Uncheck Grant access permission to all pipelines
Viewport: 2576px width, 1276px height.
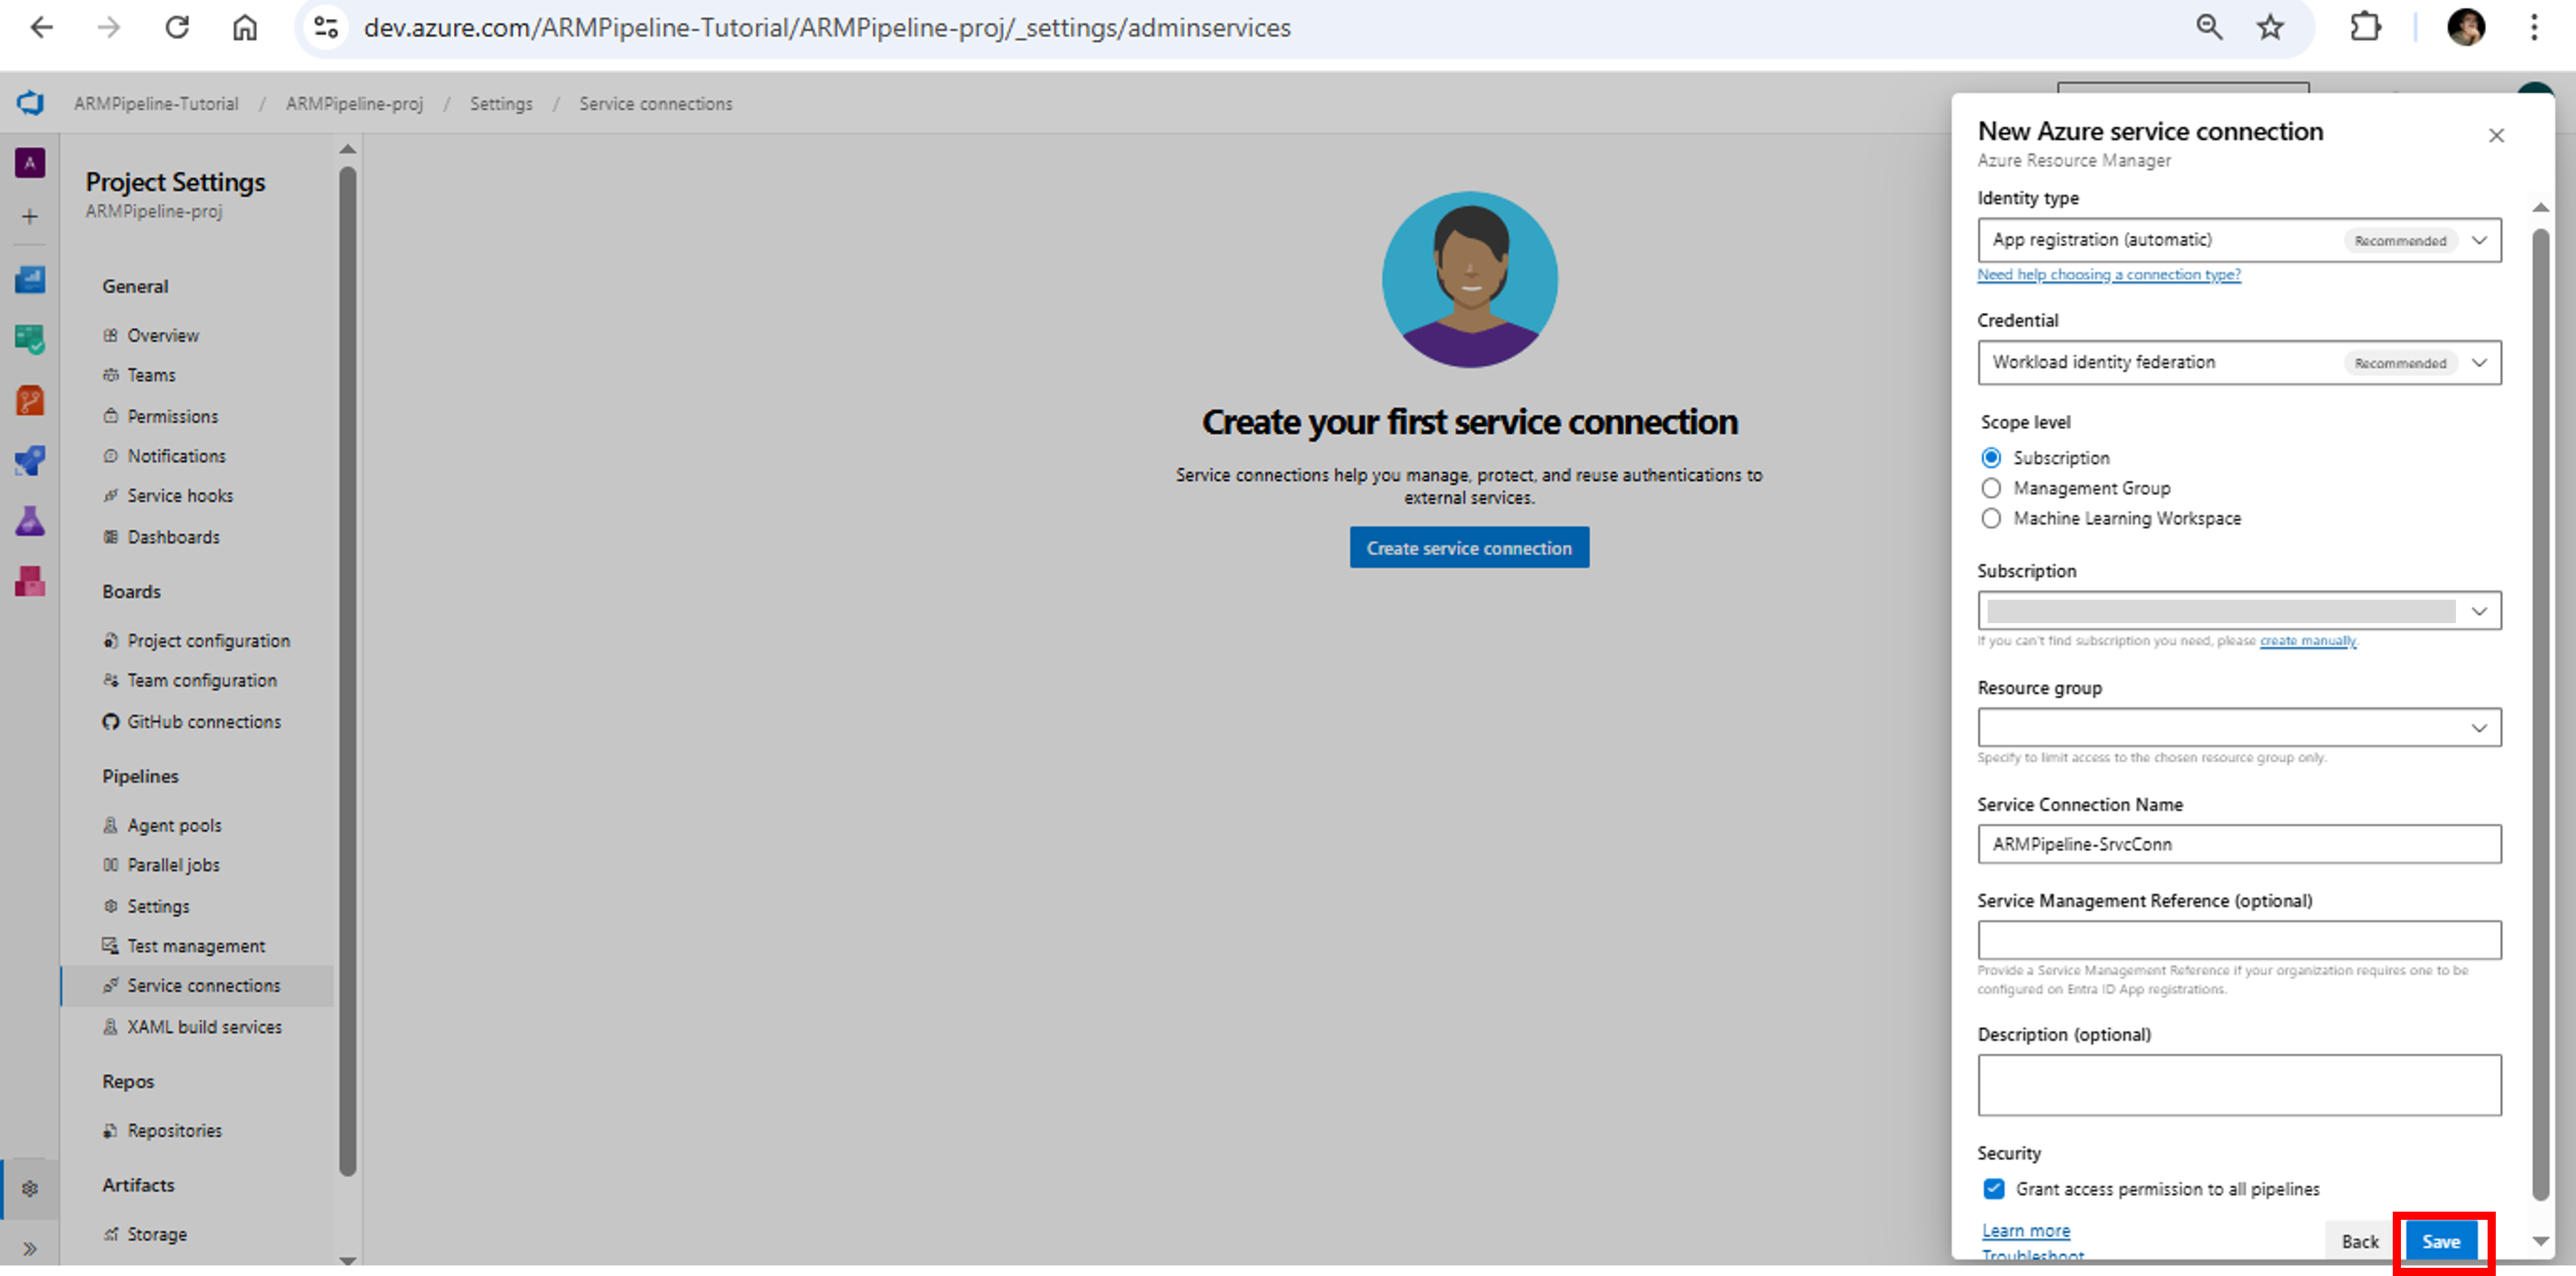click(x=1994, y=1189)
